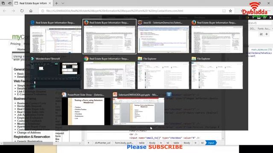Open the Edge tab list chevron

pos(63,3)
